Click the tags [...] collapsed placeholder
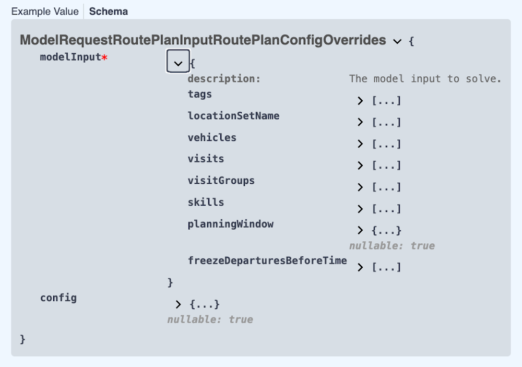522x367 pixels. coord(386,101)
